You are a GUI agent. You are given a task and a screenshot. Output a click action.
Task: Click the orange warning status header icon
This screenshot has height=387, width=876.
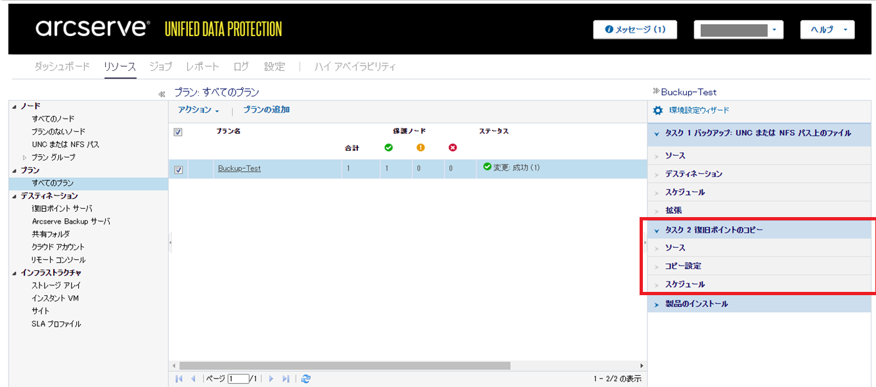pyautogui.click(x=420, y=147)
